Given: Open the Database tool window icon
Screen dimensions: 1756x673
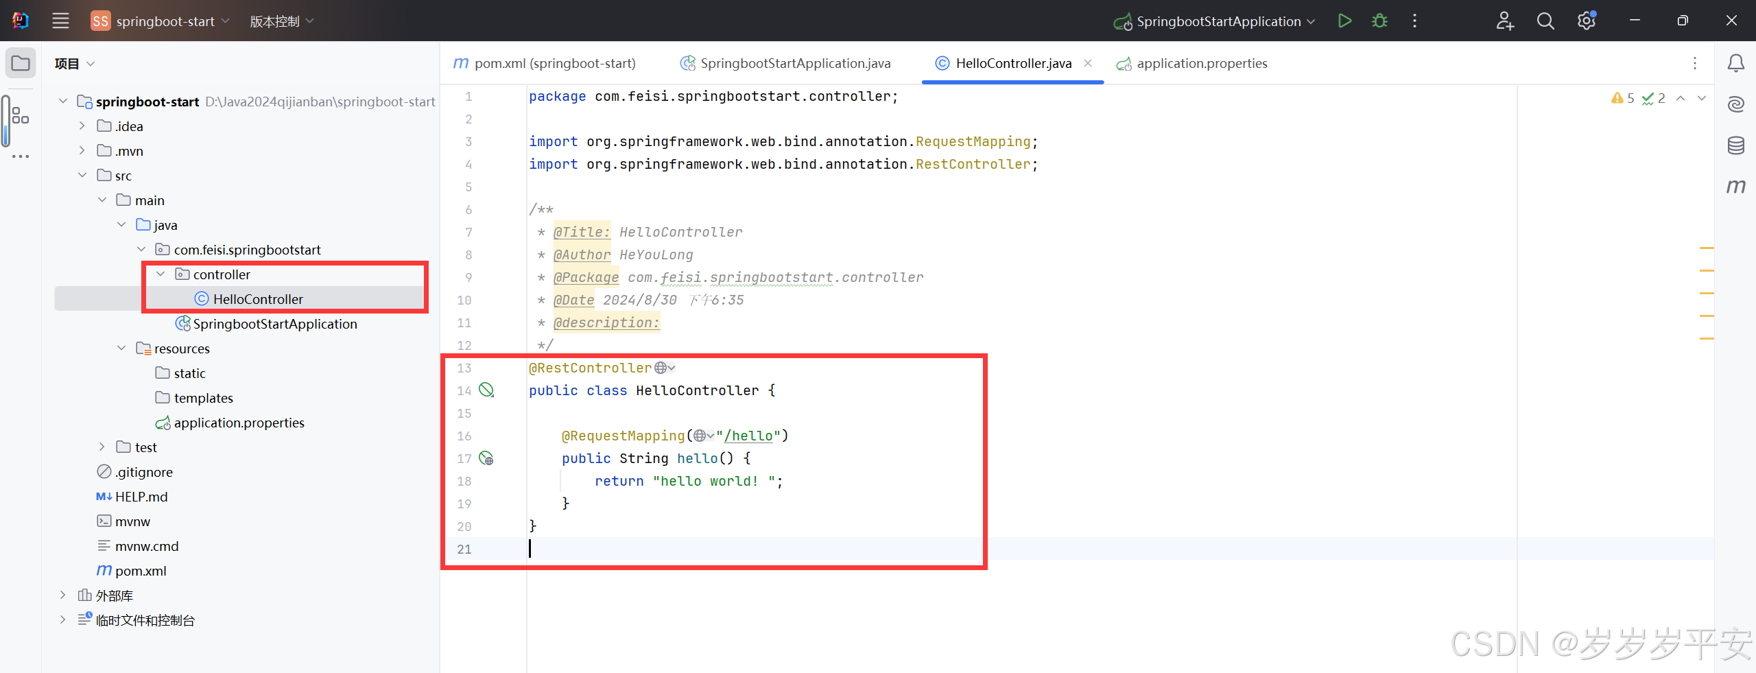Looking at the screenshot, I should (1735, 145).
